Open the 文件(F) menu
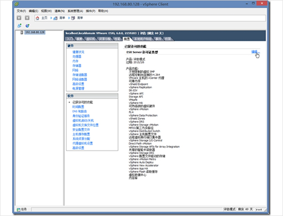 [x=21, y=11]
